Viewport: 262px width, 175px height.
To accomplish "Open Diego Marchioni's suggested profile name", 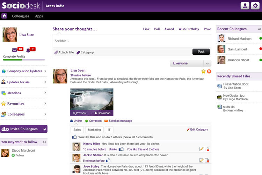I will pos(23,150).
